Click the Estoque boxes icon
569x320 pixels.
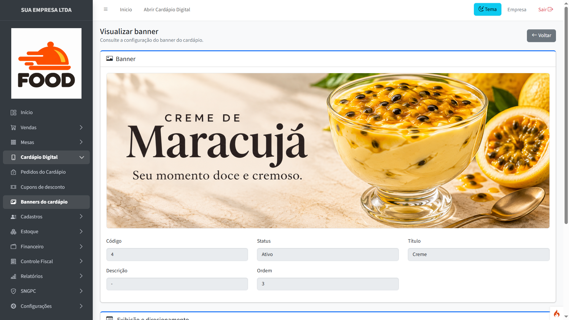[13, 232]
